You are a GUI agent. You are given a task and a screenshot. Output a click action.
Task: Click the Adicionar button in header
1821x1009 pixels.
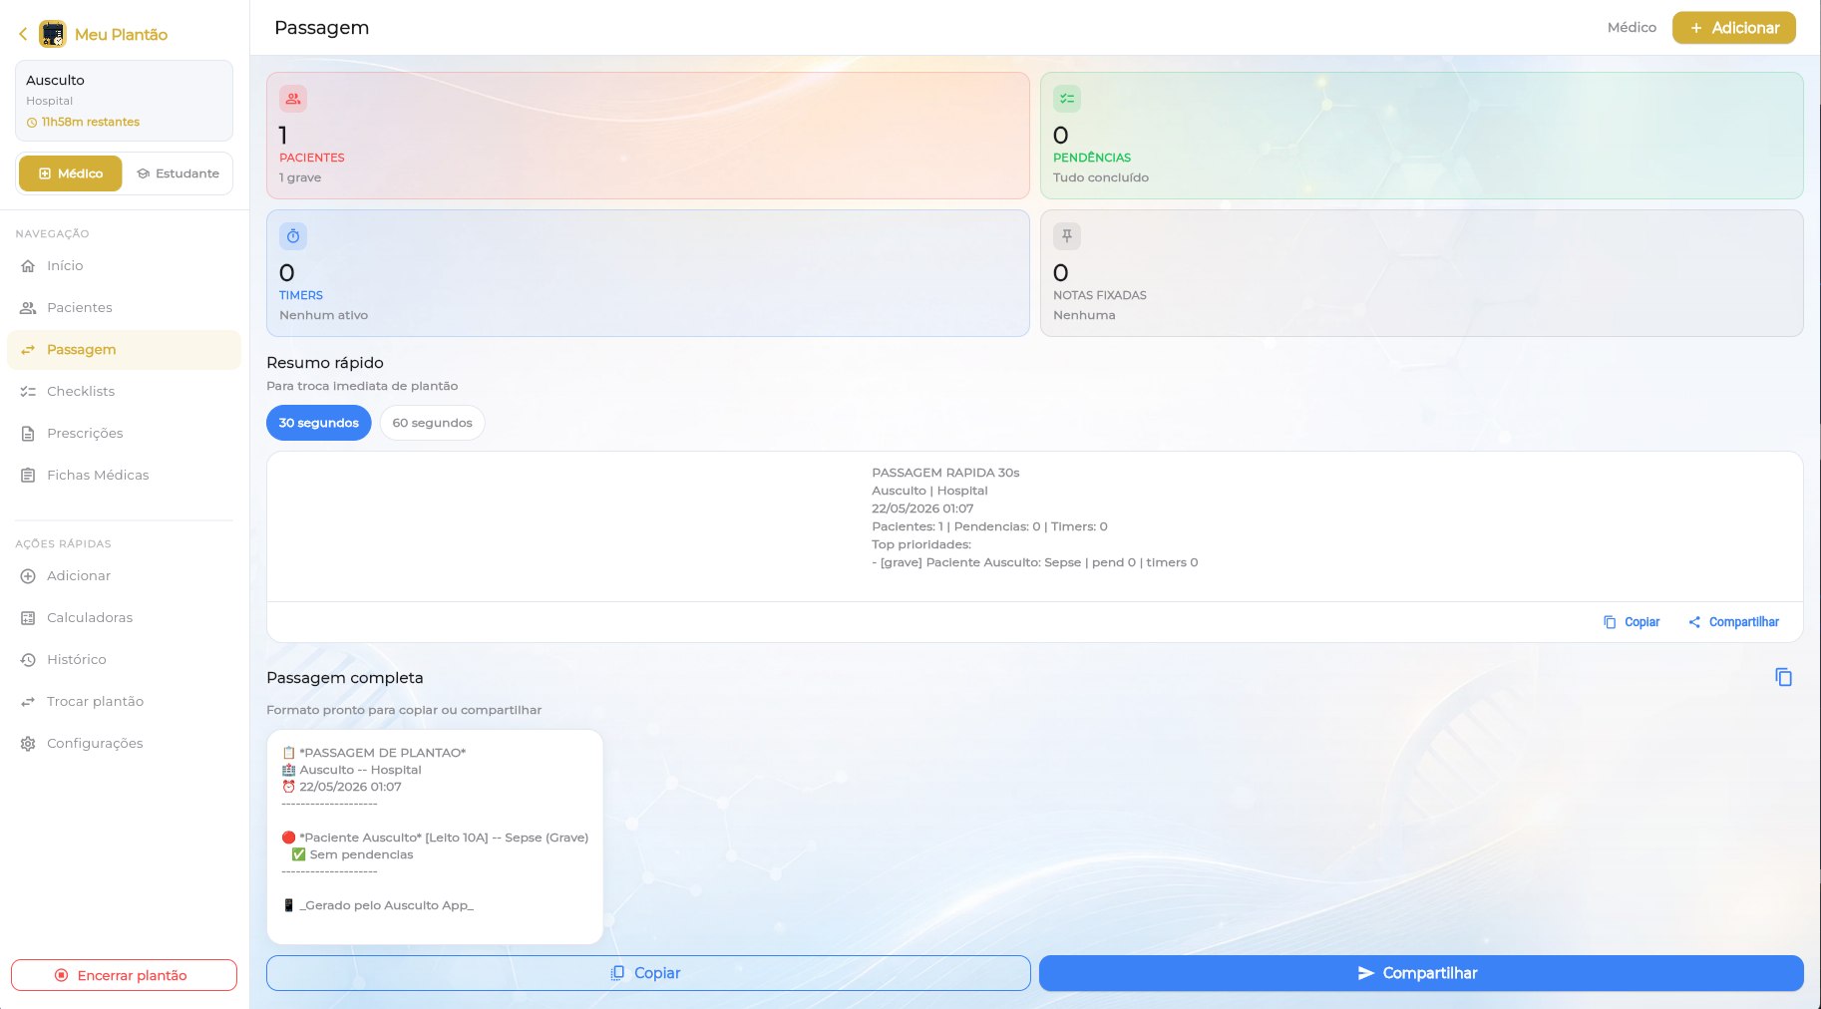coord(1733,28)
